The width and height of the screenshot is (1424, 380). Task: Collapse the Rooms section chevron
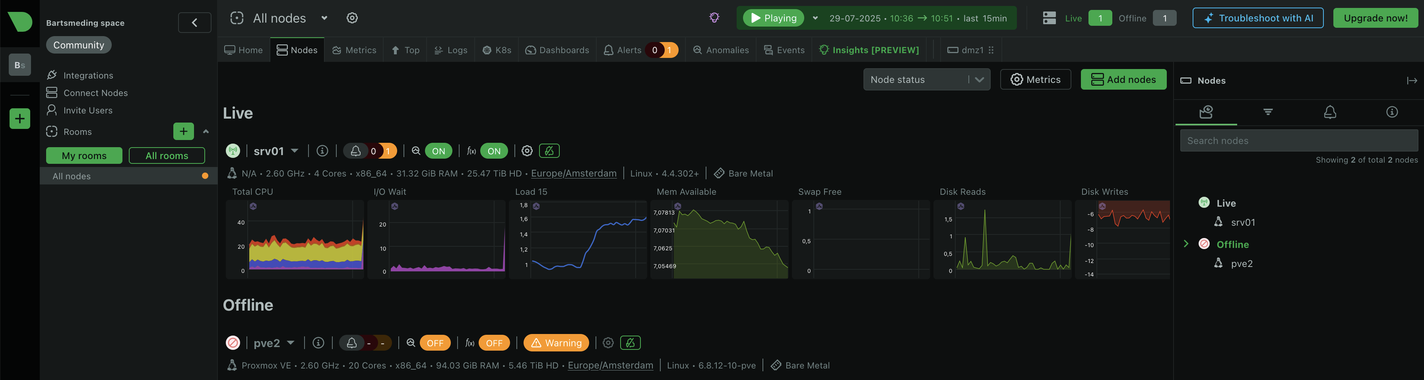[206, 131]
